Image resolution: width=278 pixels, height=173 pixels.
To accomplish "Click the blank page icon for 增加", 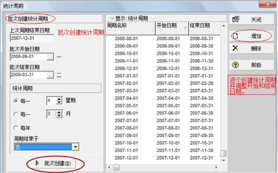I will click(235, 36).
